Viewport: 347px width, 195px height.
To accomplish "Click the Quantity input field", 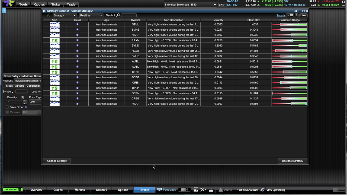I will [15, 102].
